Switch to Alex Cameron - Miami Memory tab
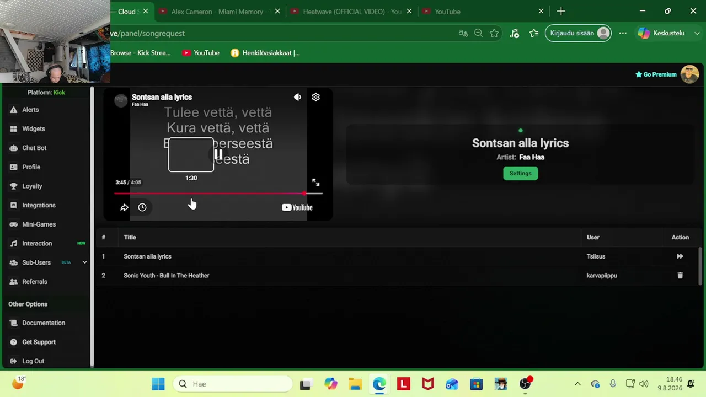Screen dimensions: 706x397 tap(220, 11)
